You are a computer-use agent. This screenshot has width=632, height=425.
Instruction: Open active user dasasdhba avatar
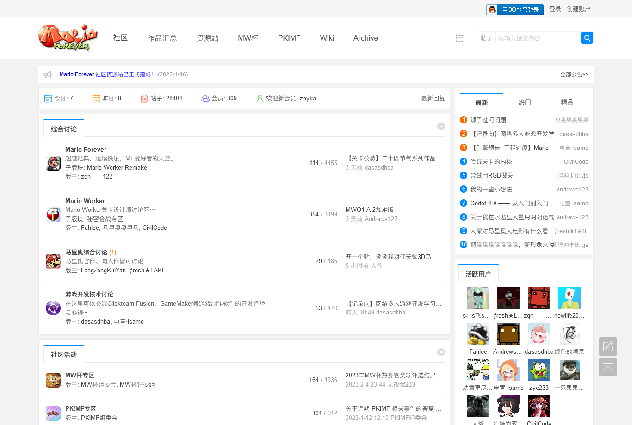pyautogui.click(x=539, y=334)
